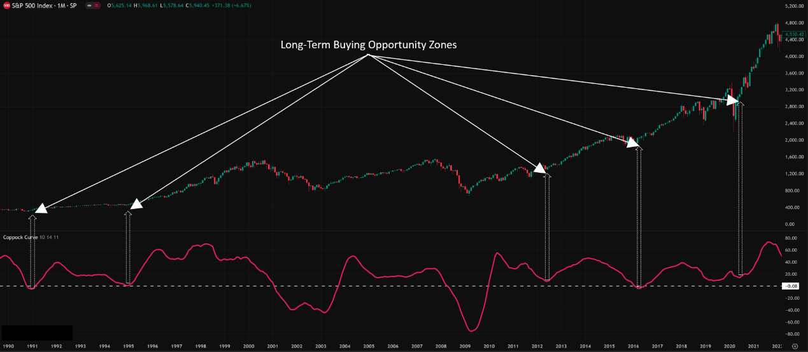
Task: Select the arrowhead pointing at 1991 zone
Action: click(x=40, y=209)
